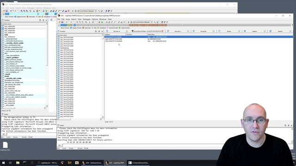The height and width of the screenshot is (166, 296).
Task: Open the Debugger menu in front IDA window
Action: (86, 19)
